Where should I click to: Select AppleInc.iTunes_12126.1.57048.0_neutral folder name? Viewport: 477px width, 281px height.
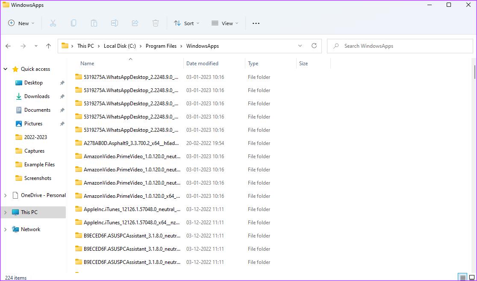[132, 209]
